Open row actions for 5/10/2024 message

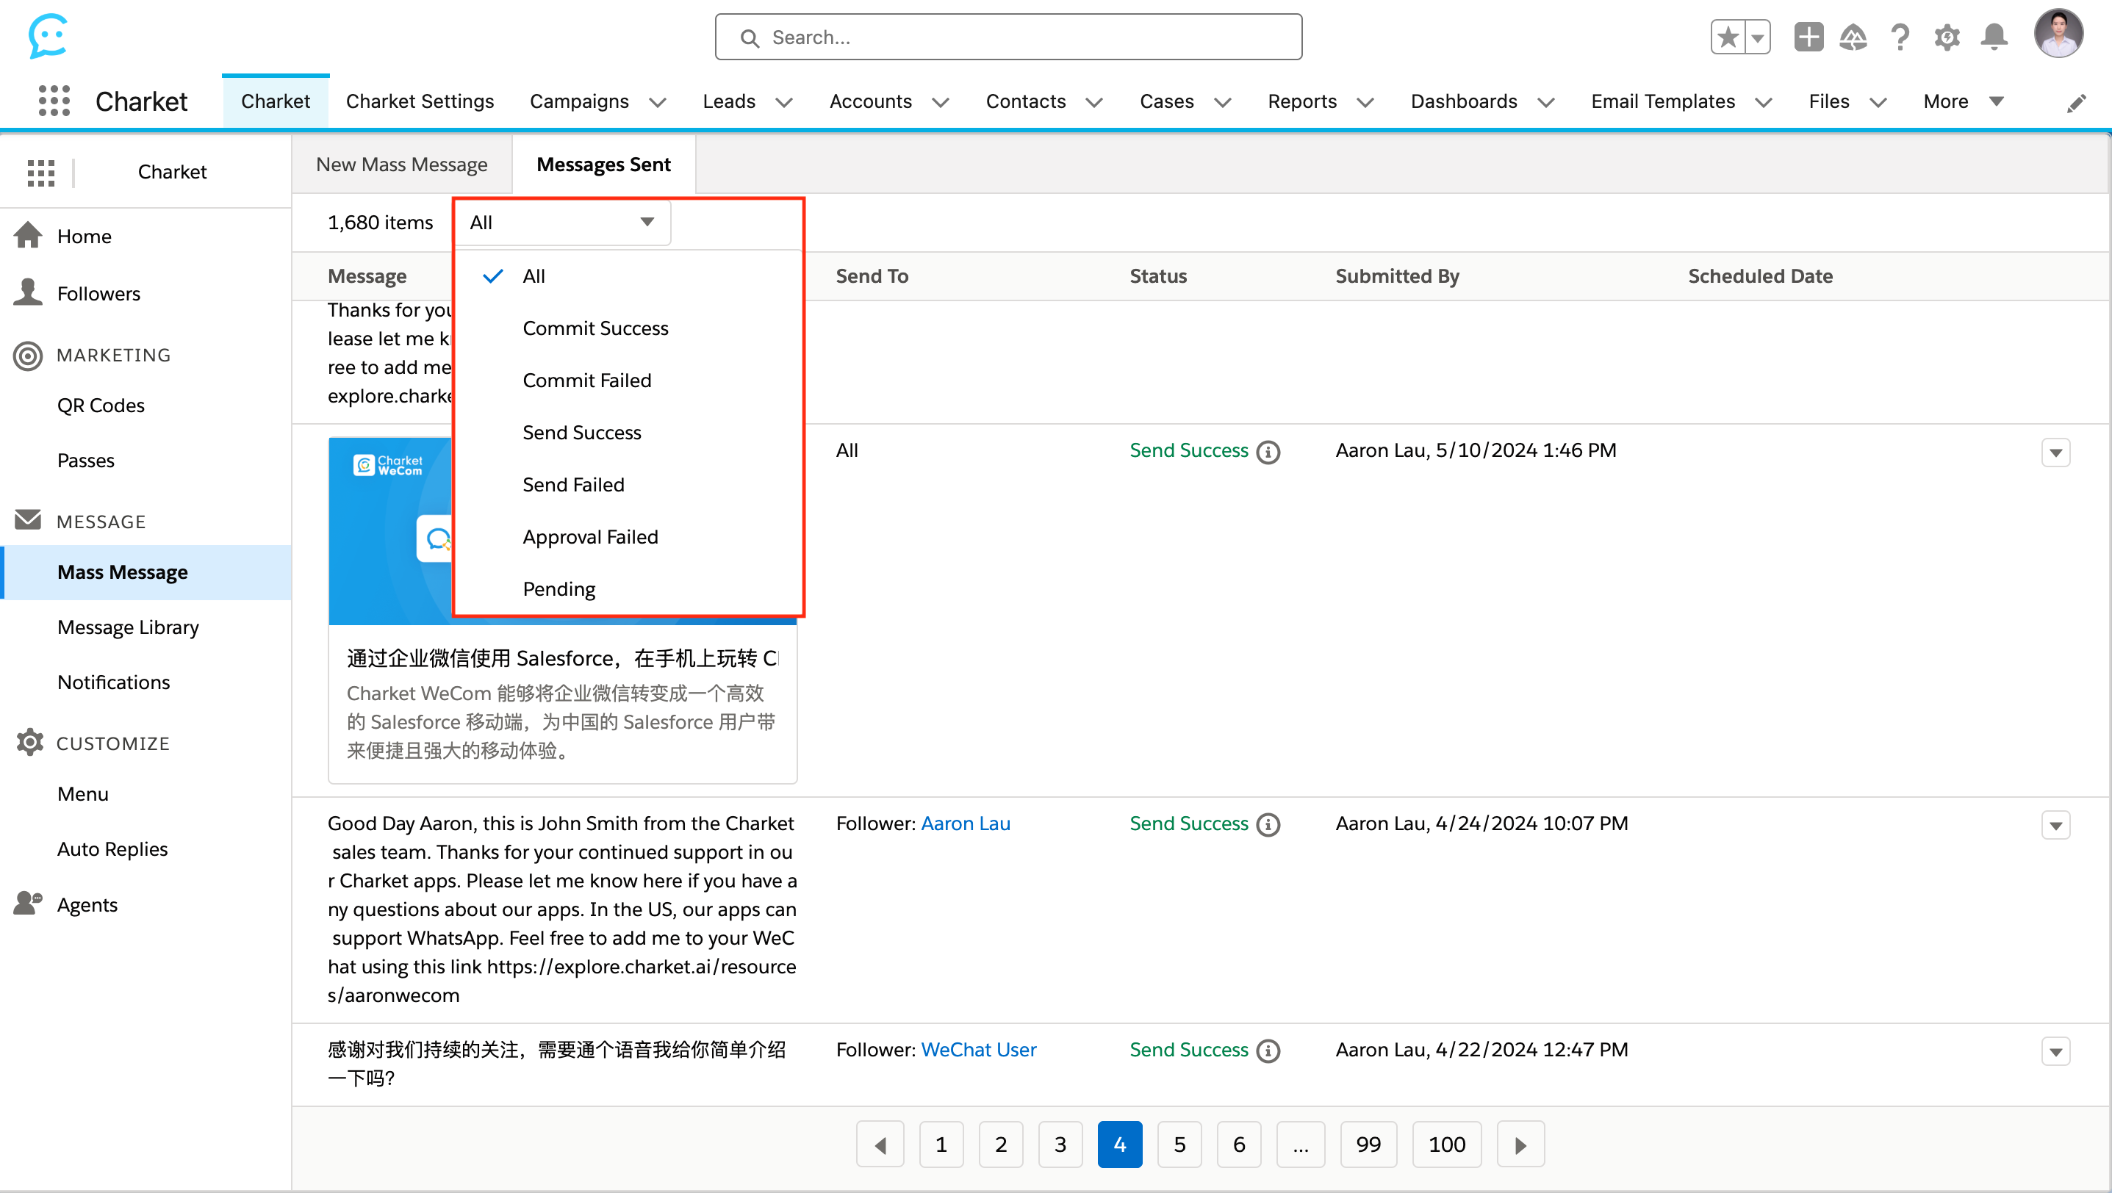(2055, 453)
